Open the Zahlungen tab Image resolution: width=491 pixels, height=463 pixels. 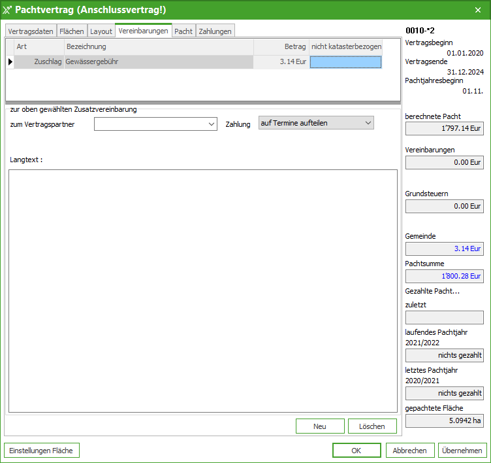[x=215, y=31]
